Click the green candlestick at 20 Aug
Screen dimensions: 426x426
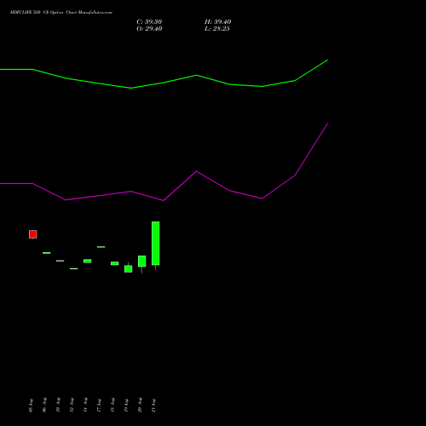[142, 262]
